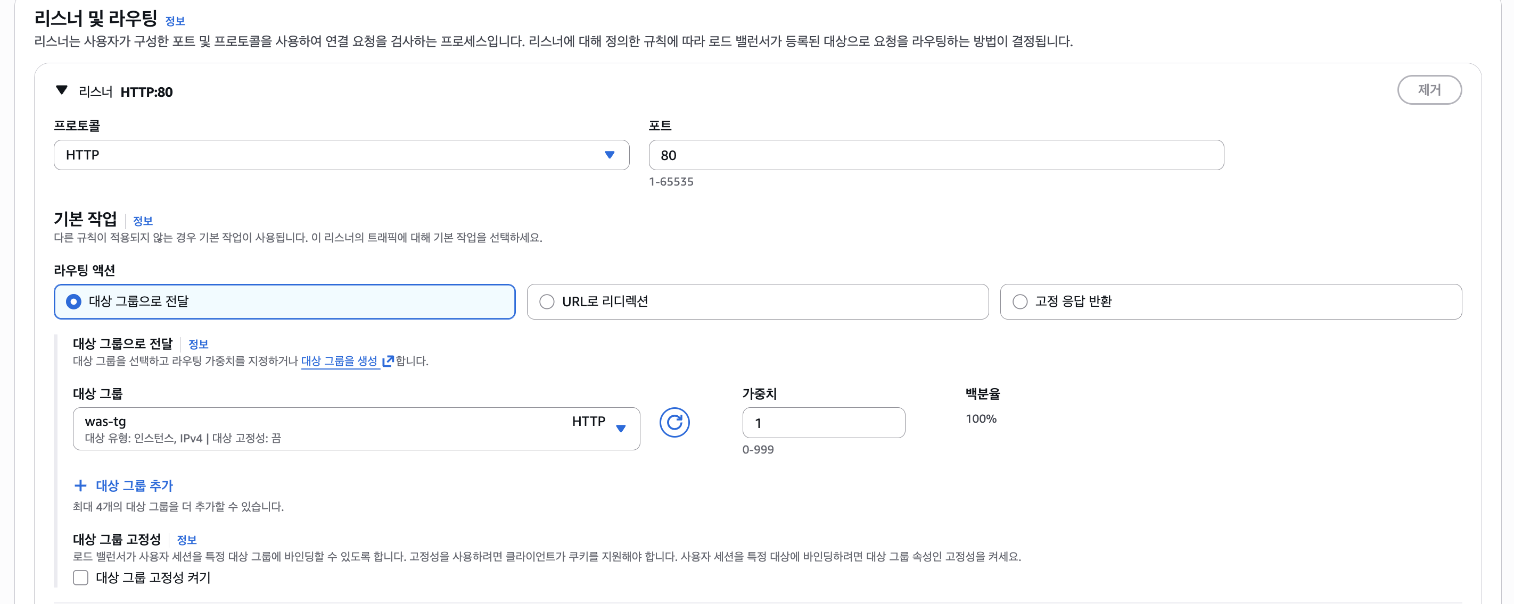Viewport: 1514px width, 604px height.
Task: Collapse the 리스너 HTTP:80 section triangle
Action: pyautogui.click(x=61, y=90)
